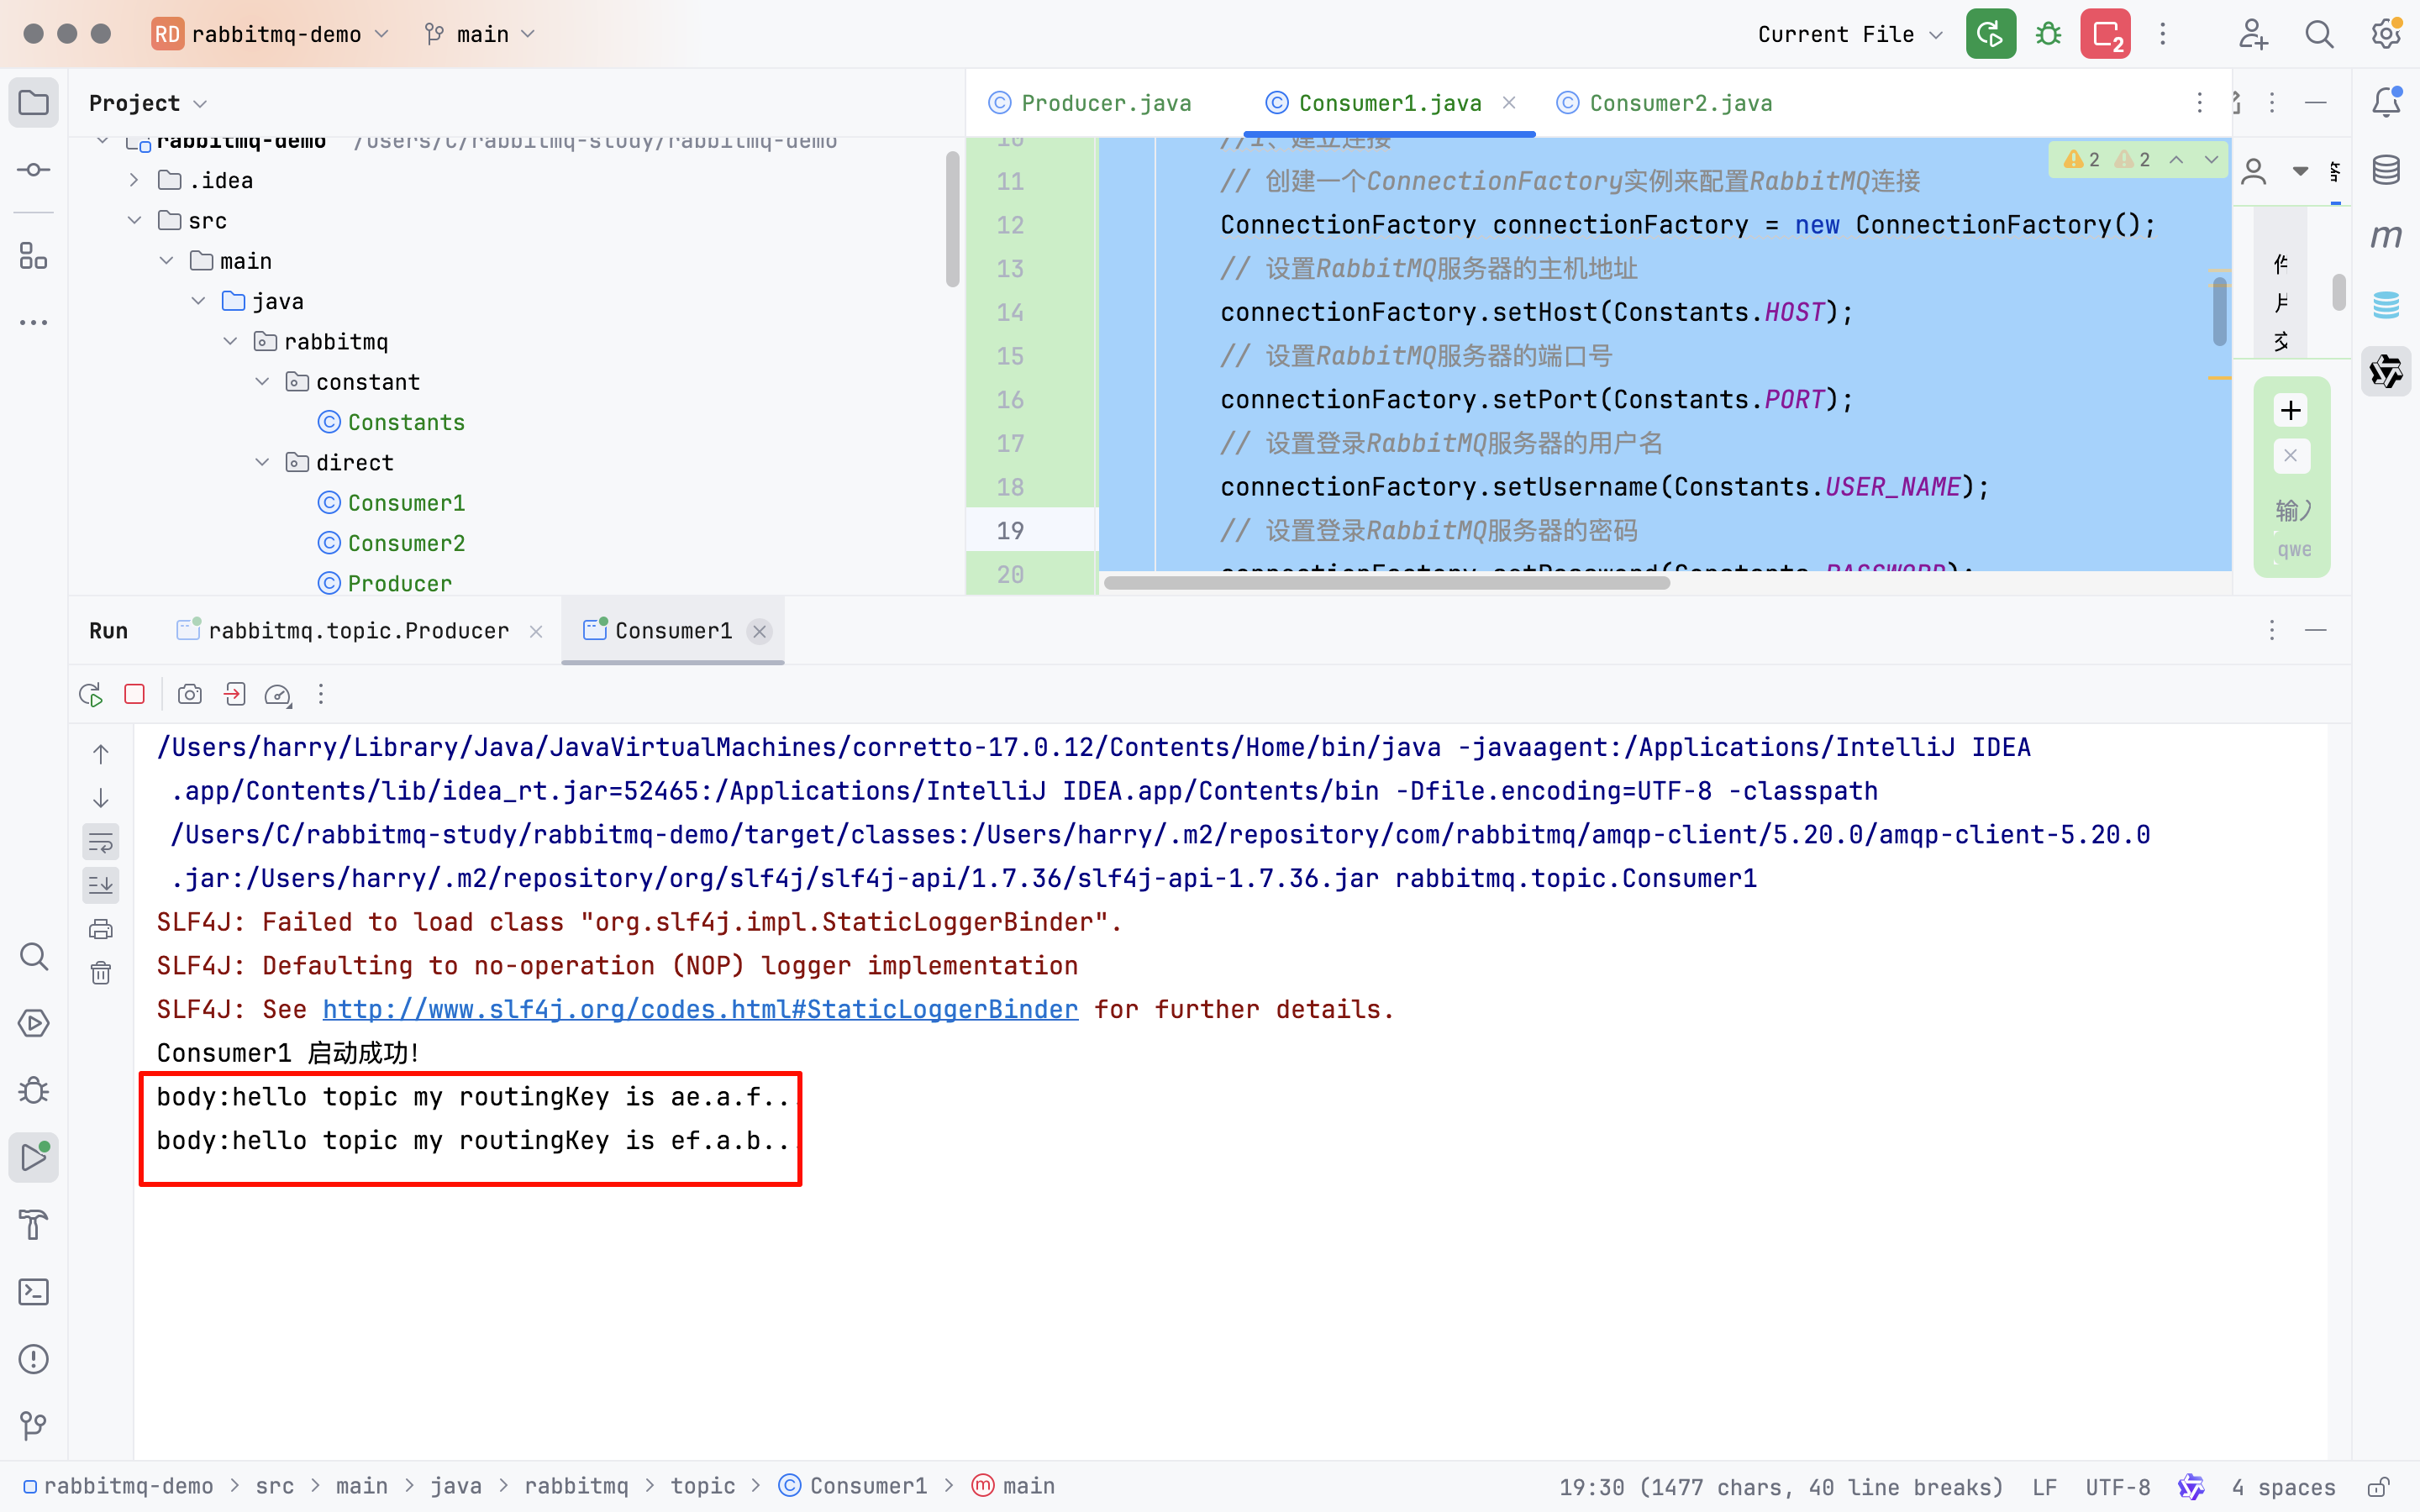The height and width of the screenshot is (1512, 2420).
Task: Open the Database tool window icon
Action: [x=2386, y=170]
